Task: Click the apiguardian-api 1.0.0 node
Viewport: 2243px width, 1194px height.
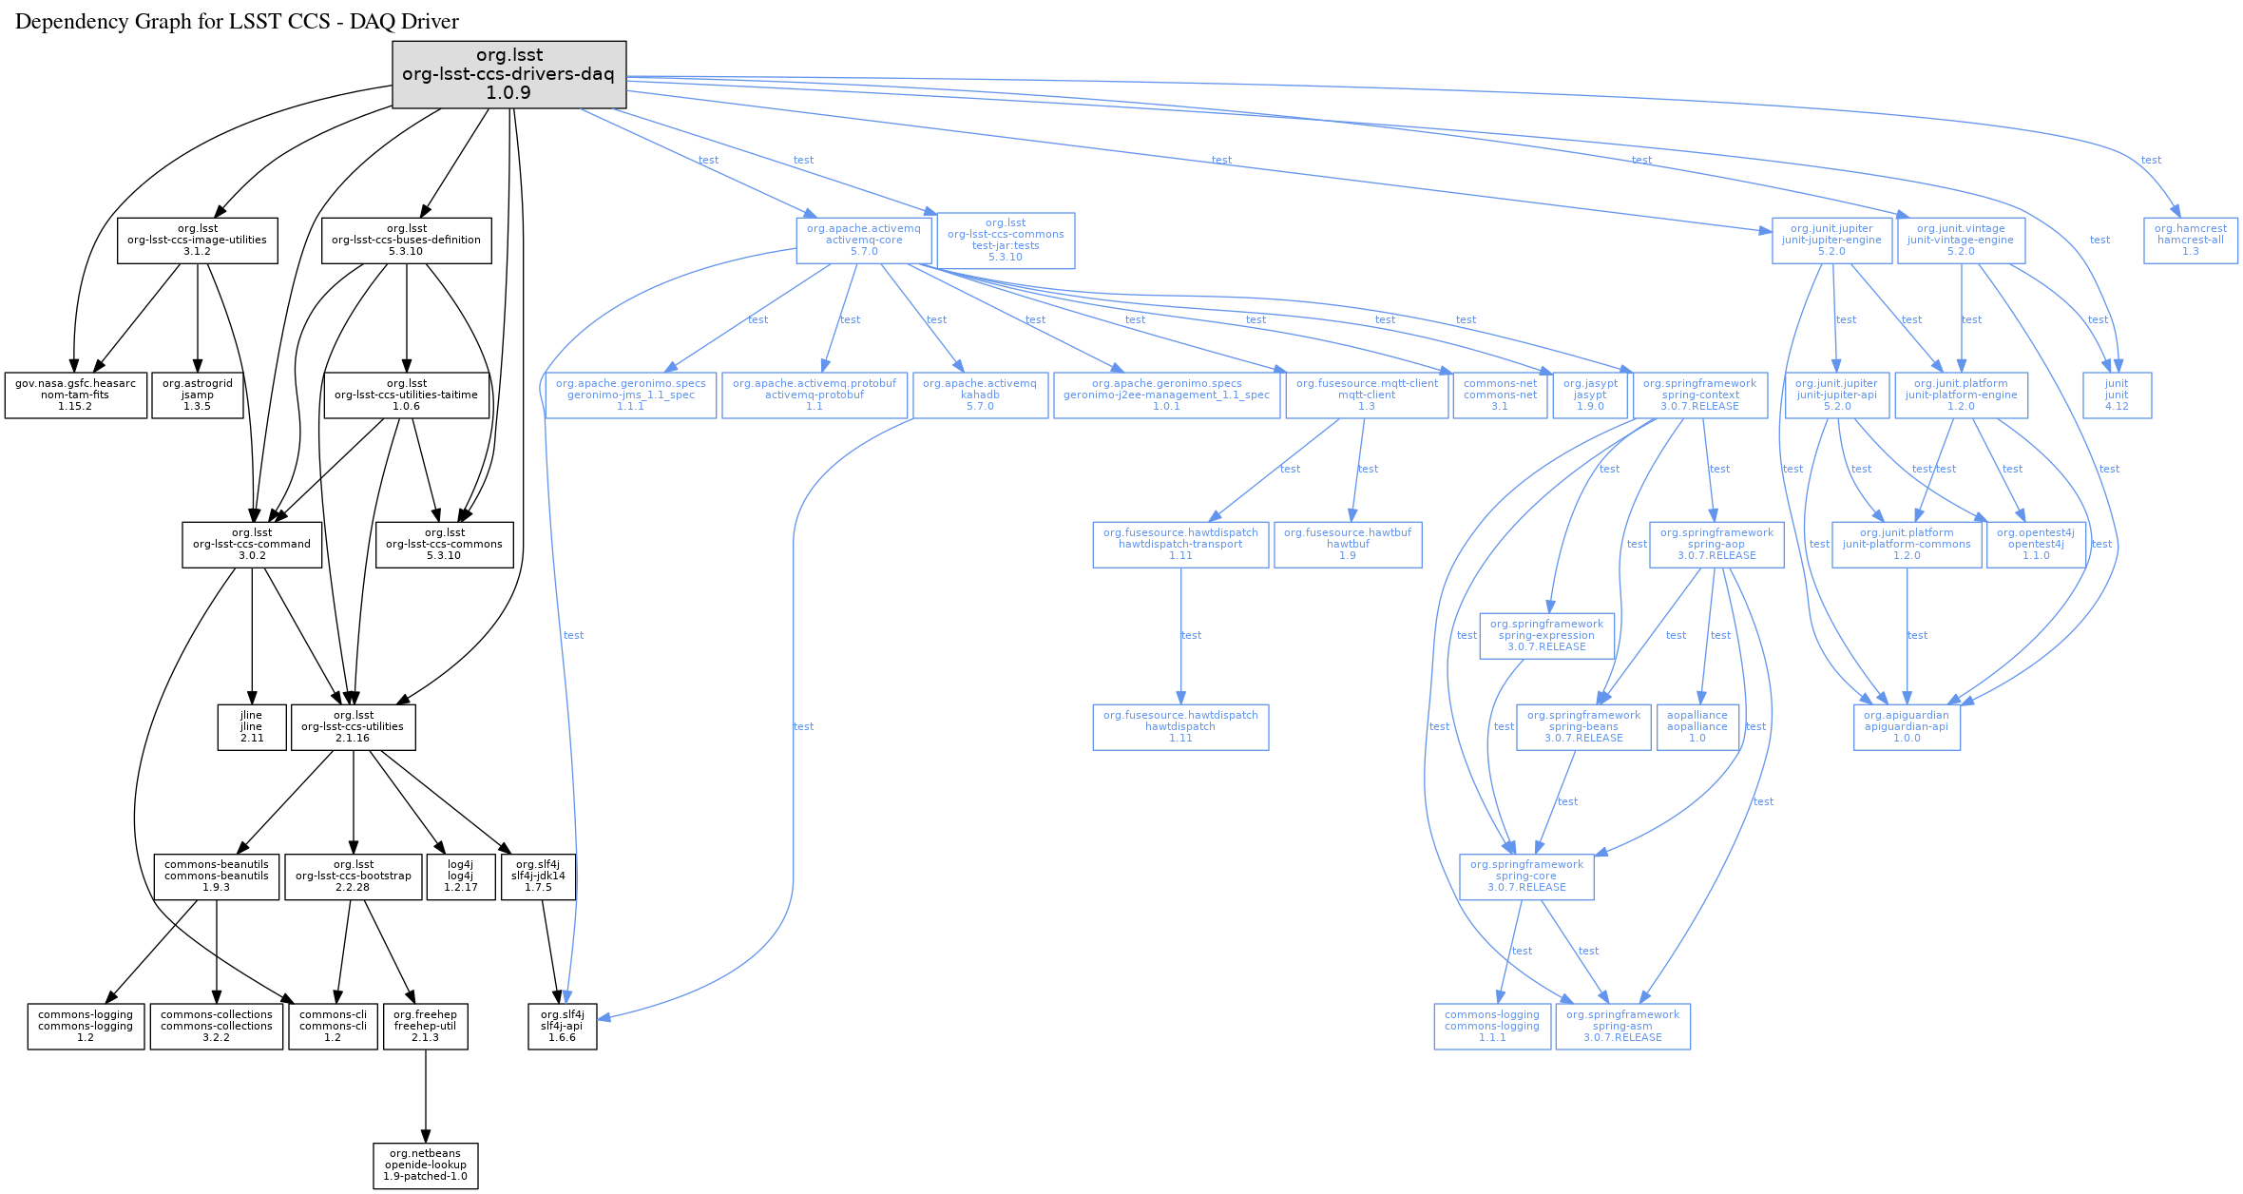Action: click(1907, 727)
